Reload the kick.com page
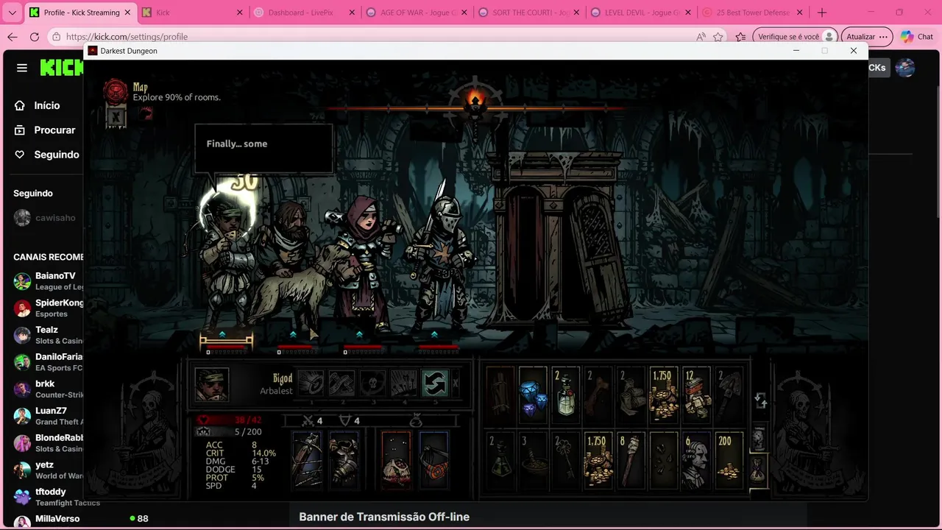This screenshot has height=530, width=942. (35, 37)
